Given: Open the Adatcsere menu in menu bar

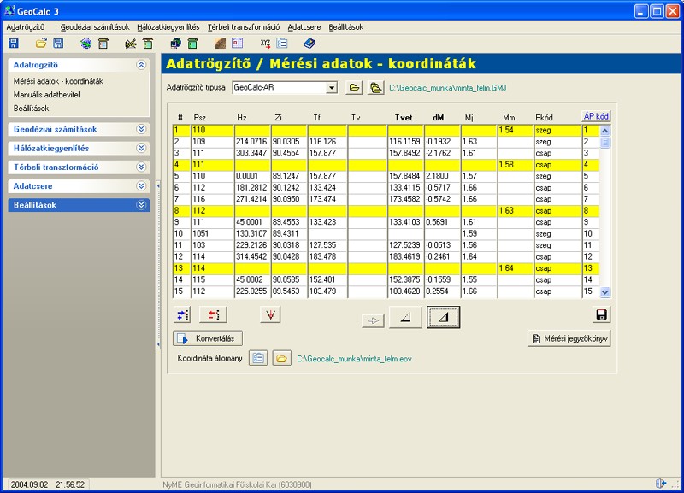Looking at the screenshot, I should [x=304, y=27].
